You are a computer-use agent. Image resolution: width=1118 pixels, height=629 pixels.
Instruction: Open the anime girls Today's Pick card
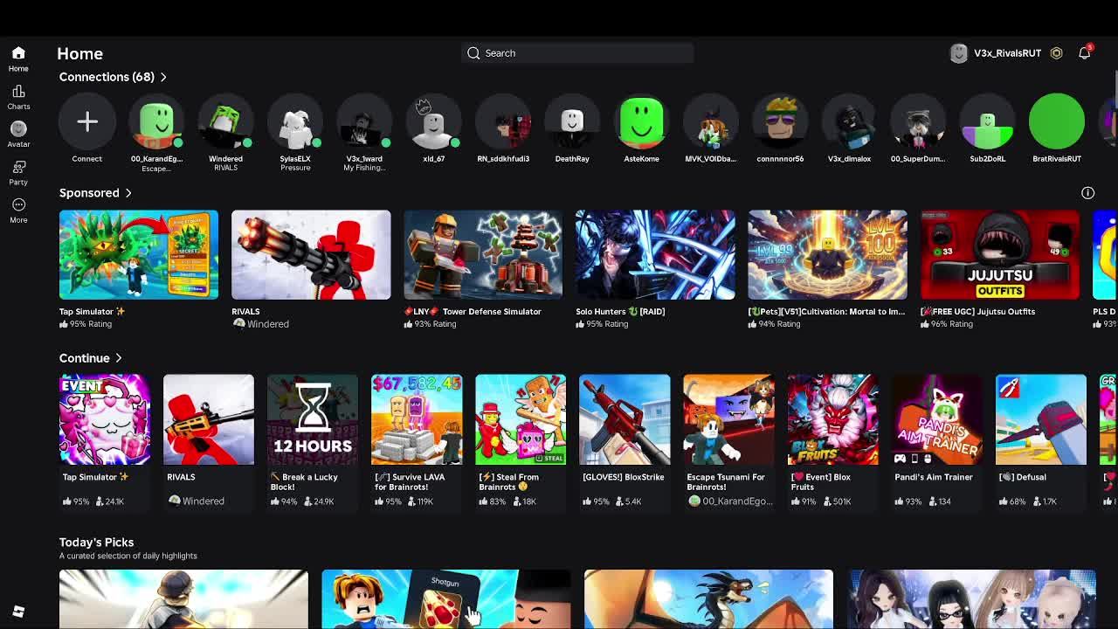(x=971, y=599)
